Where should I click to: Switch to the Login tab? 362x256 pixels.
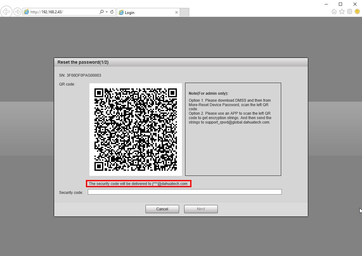point(130,12)
